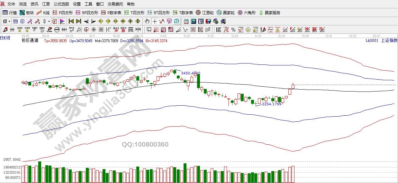Click the 赢家服务 button
The width and height of the screenshot is (398, 183).
click(x=269, y=13)
